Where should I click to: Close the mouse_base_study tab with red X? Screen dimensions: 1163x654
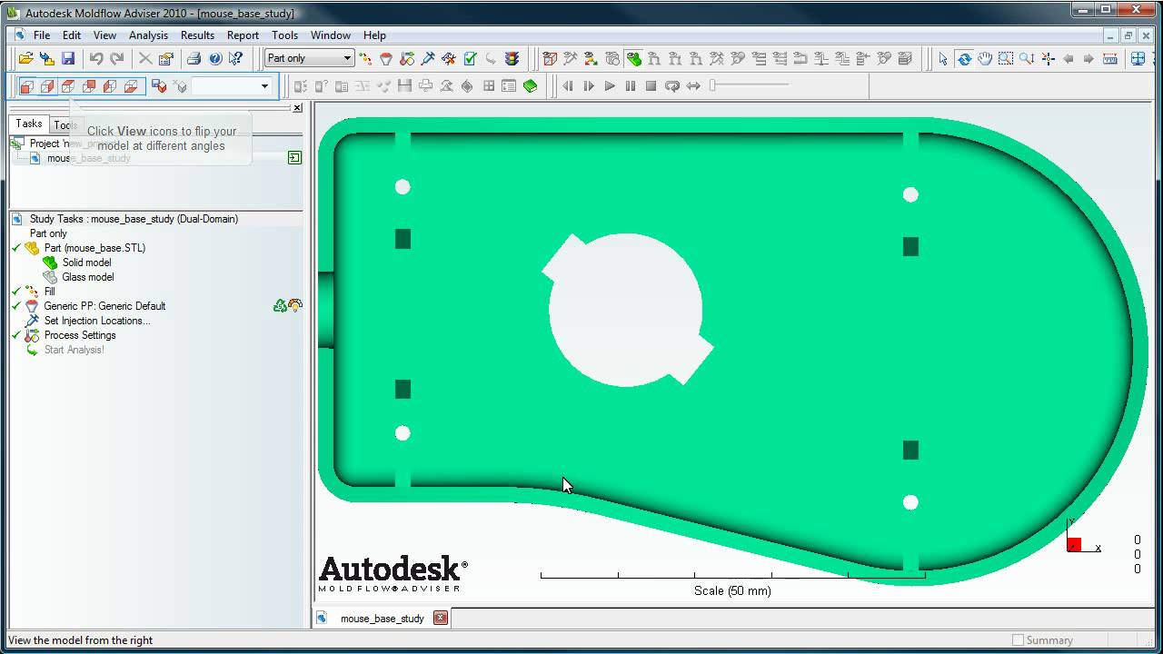(441, 618)
